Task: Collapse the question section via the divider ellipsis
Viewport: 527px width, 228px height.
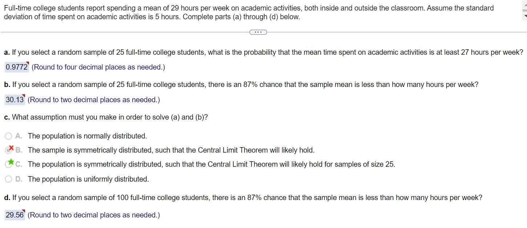Action: click(x=258, y=32)
